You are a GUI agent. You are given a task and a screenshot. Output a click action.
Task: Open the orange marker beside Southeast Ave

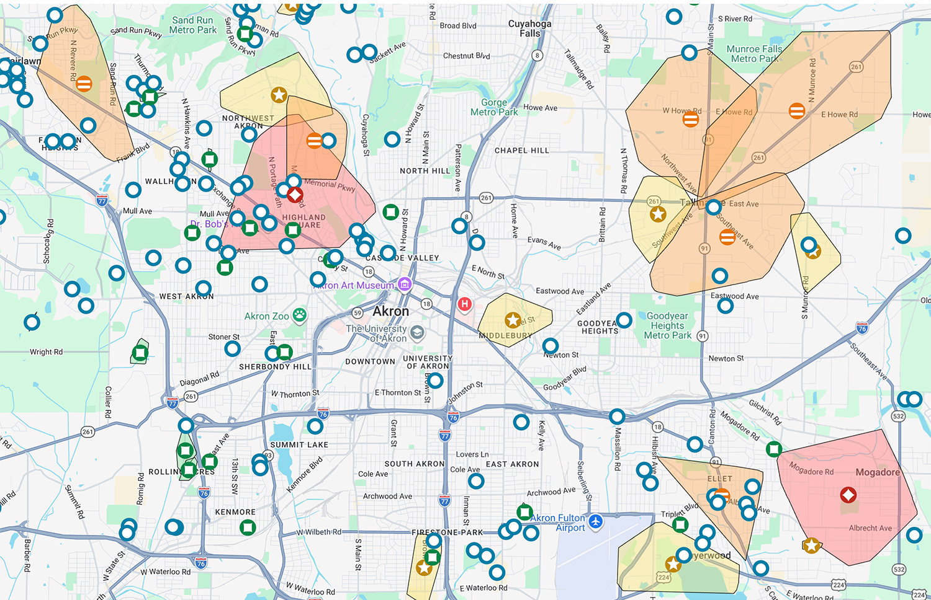727,237
